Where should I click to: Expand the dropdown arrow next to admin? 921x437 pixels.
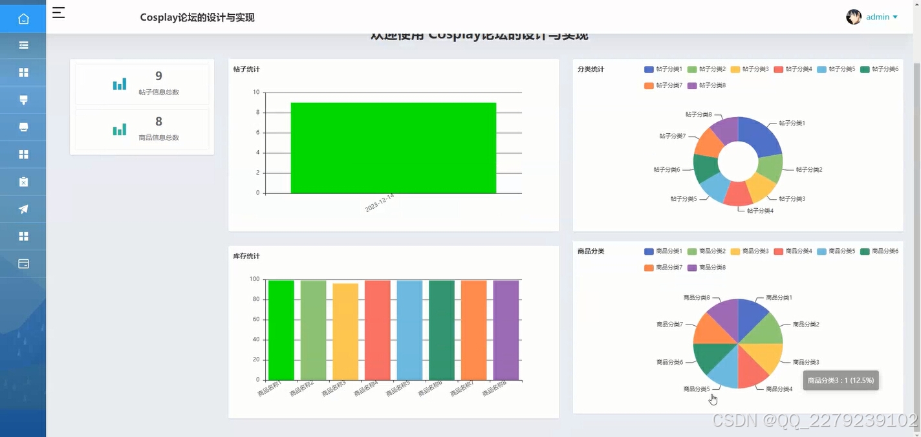click(x=894, y=17)
